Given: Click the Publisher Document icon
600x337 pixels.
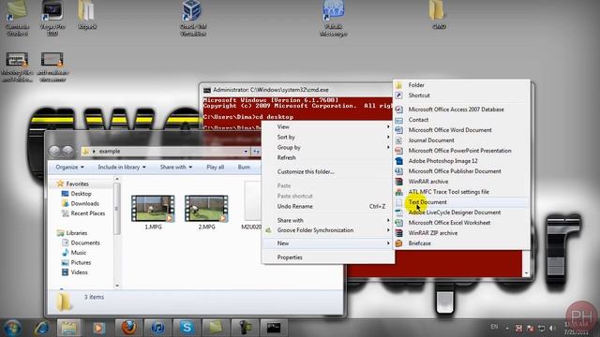Looking at the screenshot, I should coord(398,171).
